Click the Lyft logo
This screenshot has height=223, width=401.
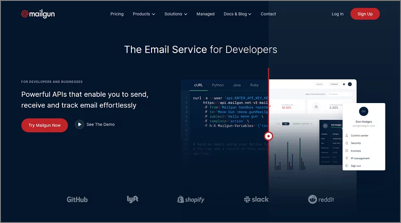(132, 199)
